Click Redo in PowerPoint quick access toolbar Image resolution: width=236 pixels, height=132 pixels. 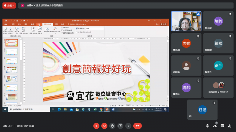tap(14, 21)
